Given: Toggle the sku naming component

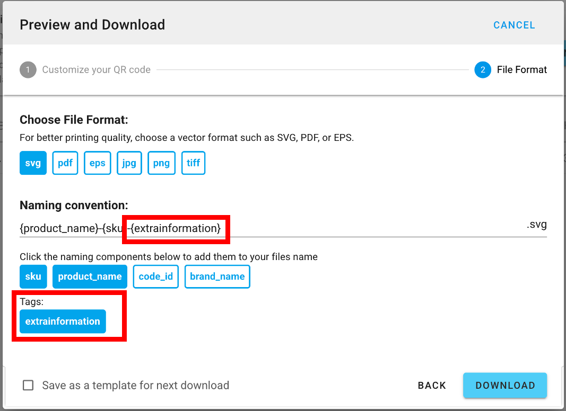Looking at the screenshot, I should click(x=33, y=276).
